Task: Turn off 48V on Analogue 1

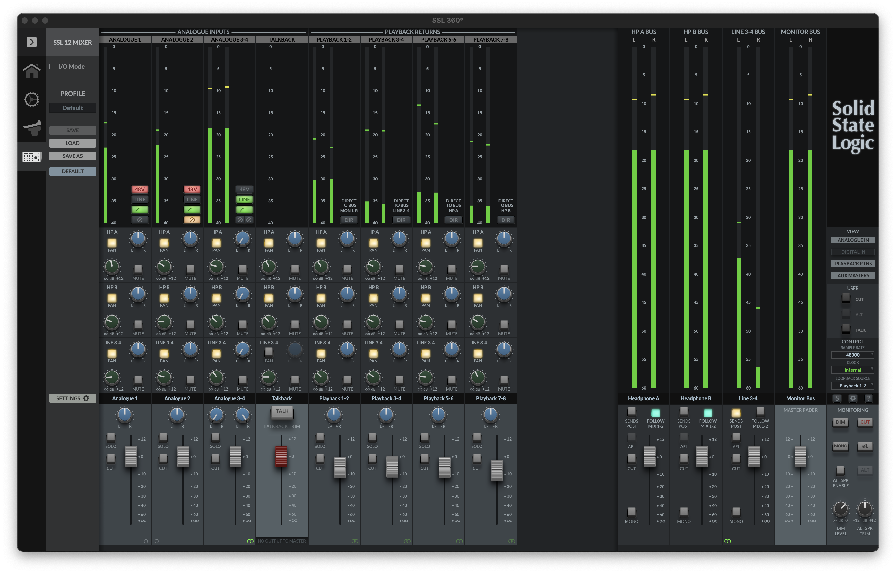Action: [x=139, y=189]
